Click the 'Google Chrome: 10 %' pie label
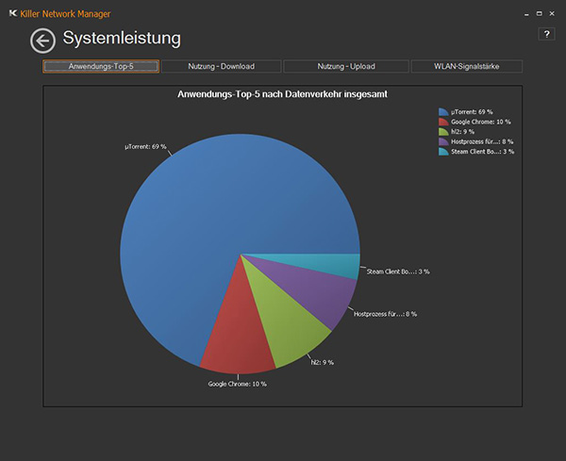Viewport: 566px width, 461px height. pos(237,384)
